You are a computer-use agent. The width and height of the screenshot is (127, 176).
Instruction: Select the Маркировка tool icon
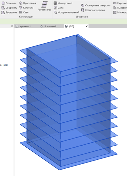[x=115, y=12]
